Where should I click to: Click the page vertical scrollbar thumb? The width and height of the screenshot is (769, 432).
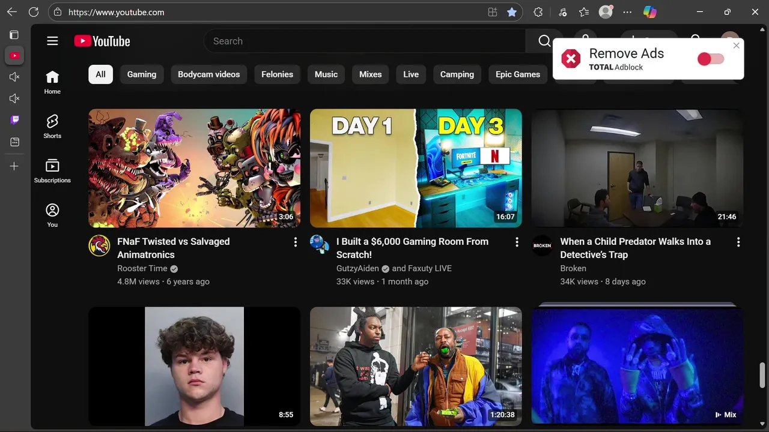pos(762,375)
